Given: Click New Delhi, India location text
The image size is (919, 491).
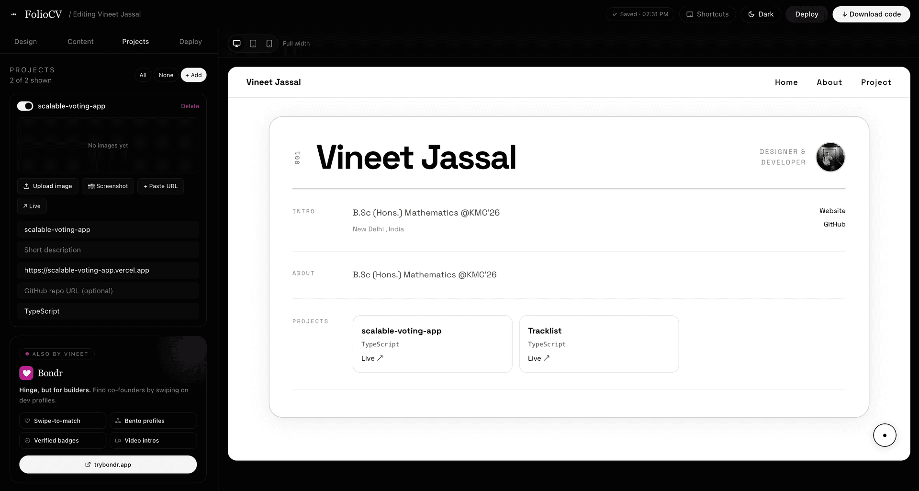Looking at the screenshot, I should 378,229.
